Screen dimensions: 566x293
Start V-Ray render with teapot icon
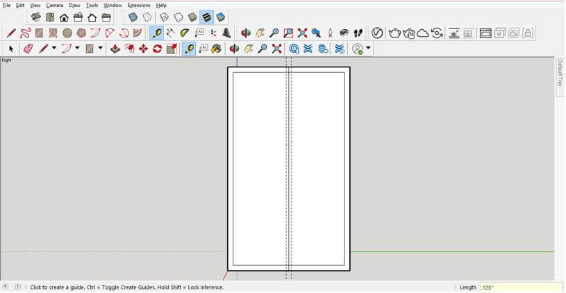tap(394, 33)
